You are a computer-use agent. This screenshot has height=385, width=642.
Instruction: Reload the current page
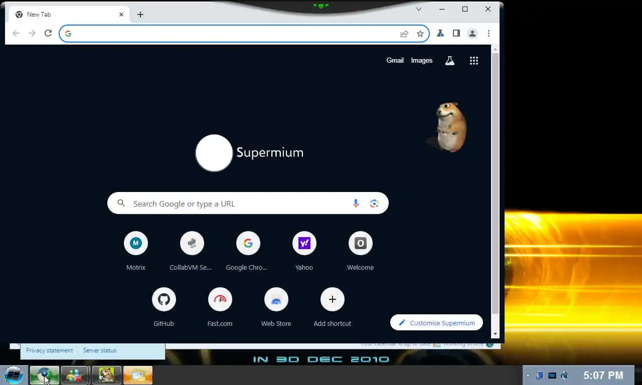tap(48, 34)
